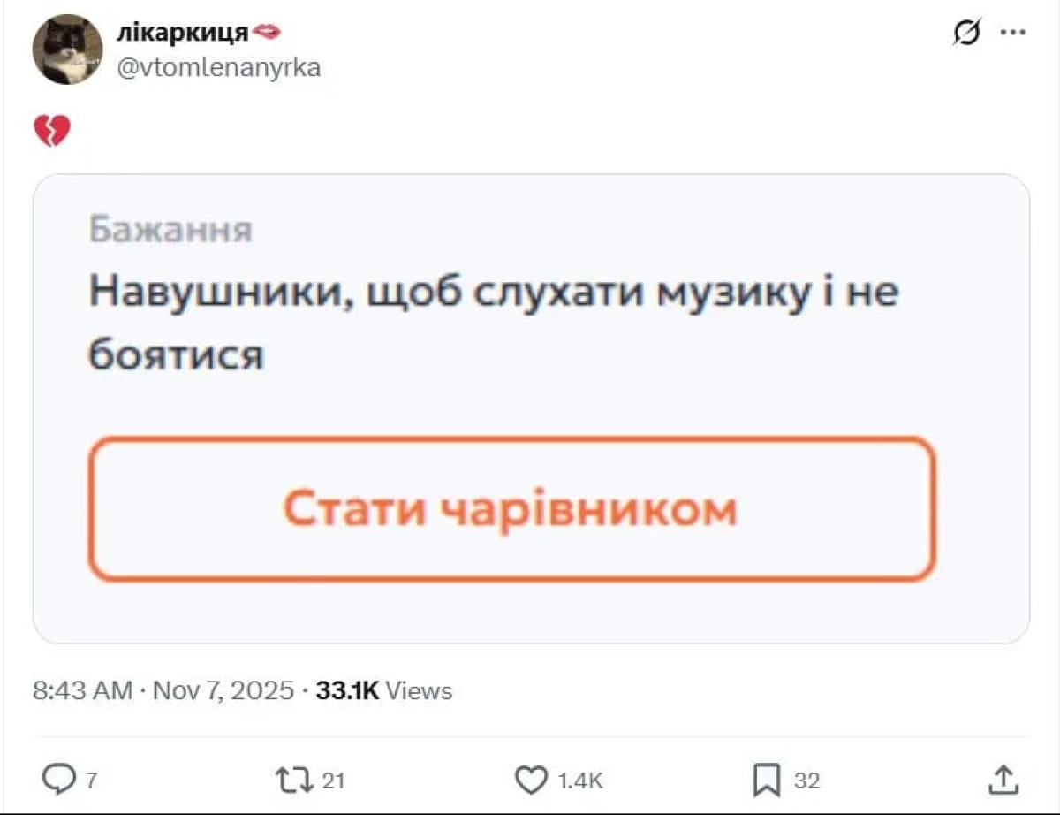Open the "8:43 AM · Nov 7, 2025" timestamp
Image resolution: width=1060 pixels, height=815 pixels.
coord(163,690)
